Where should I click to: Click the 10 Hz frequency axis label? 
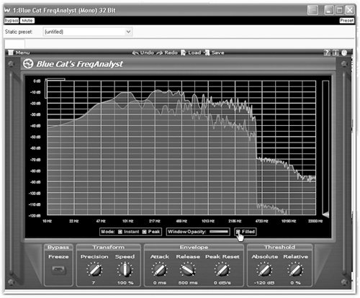47,221
